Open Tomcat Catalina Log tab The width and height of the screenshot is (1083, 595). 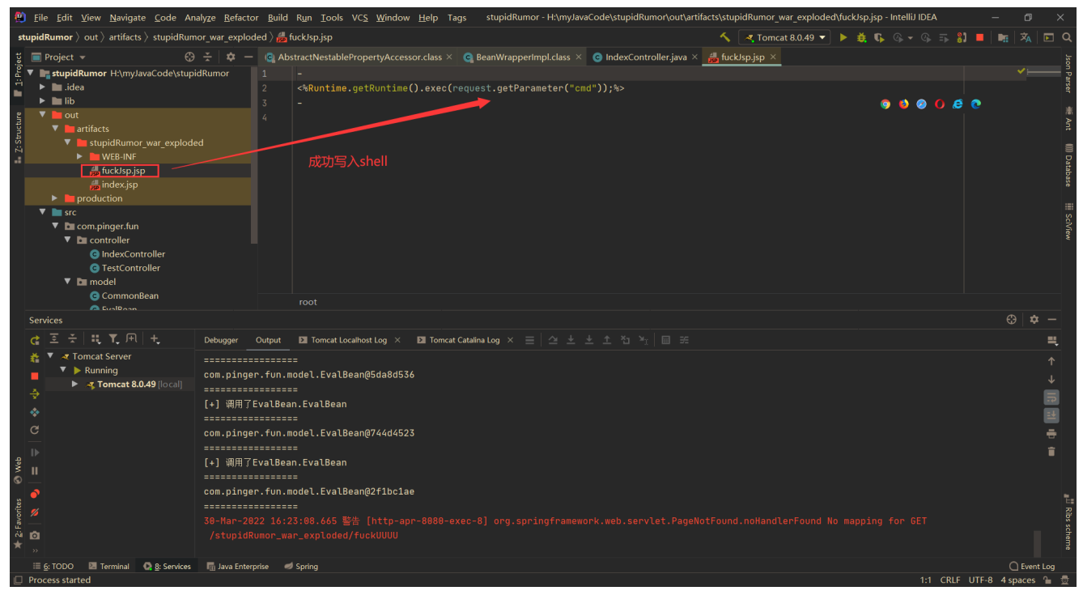click(464, 340)
